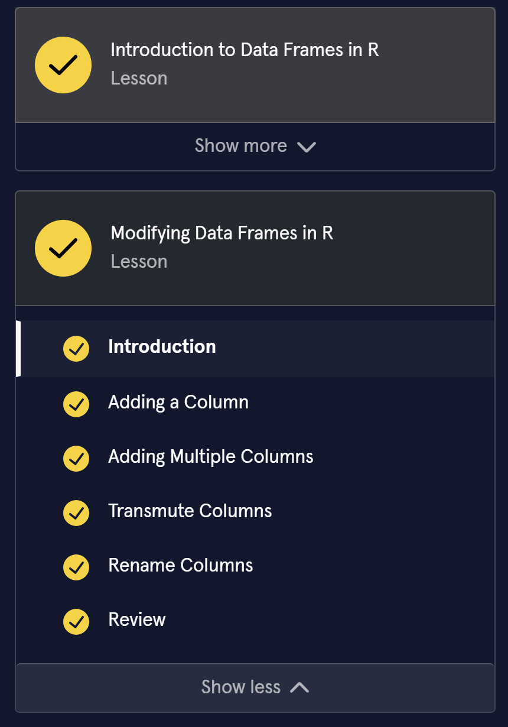Open the Adding a Column exercise
Screen dimensions: 508x727
[x=178, y=403]
